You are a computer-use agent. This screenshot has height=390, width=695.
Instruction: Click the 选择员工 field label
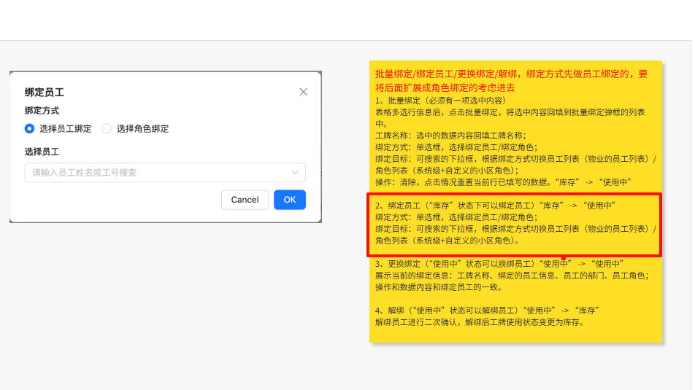click(42, 152)
